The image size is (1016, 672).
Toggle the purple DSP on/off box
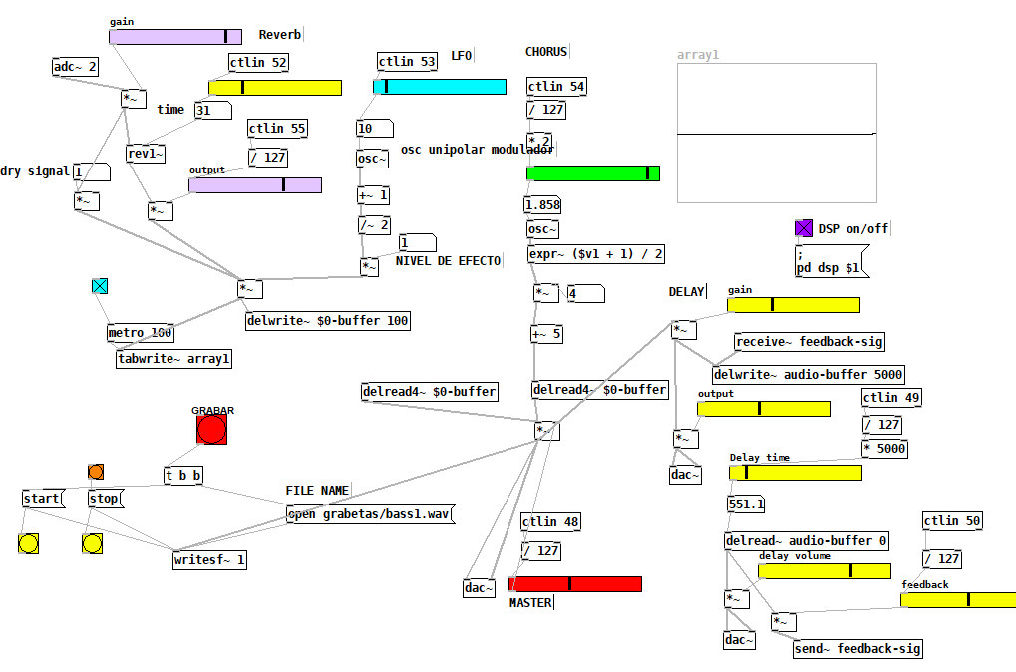pos(804,228)
